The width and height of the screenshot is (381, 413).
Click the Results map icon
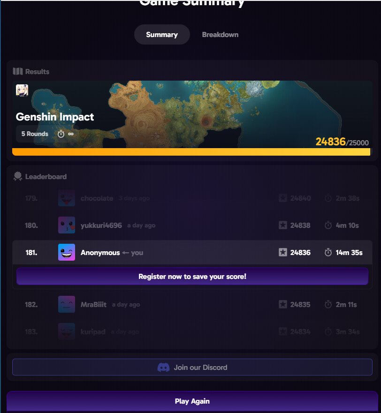(x=18, y=71)
